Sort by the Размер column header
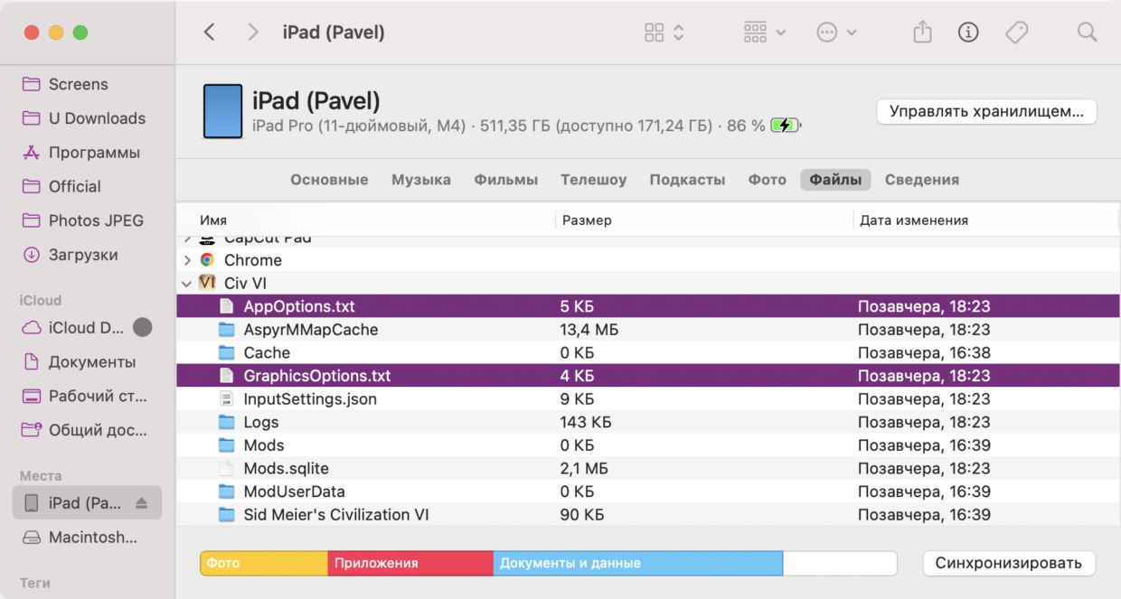 587,220
